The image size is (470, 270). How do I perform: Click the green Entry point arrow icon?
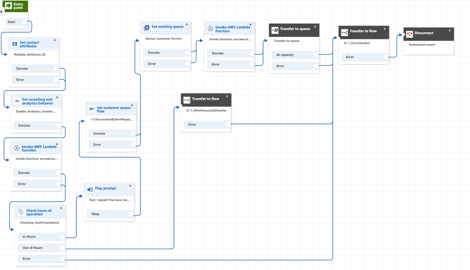(x=9, y=6)
